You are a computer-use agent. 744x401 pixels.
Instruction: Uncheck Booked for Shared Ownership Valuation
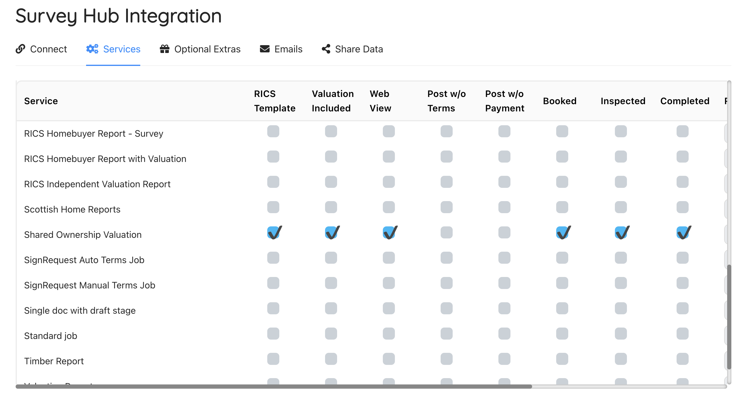pos(562,233)
